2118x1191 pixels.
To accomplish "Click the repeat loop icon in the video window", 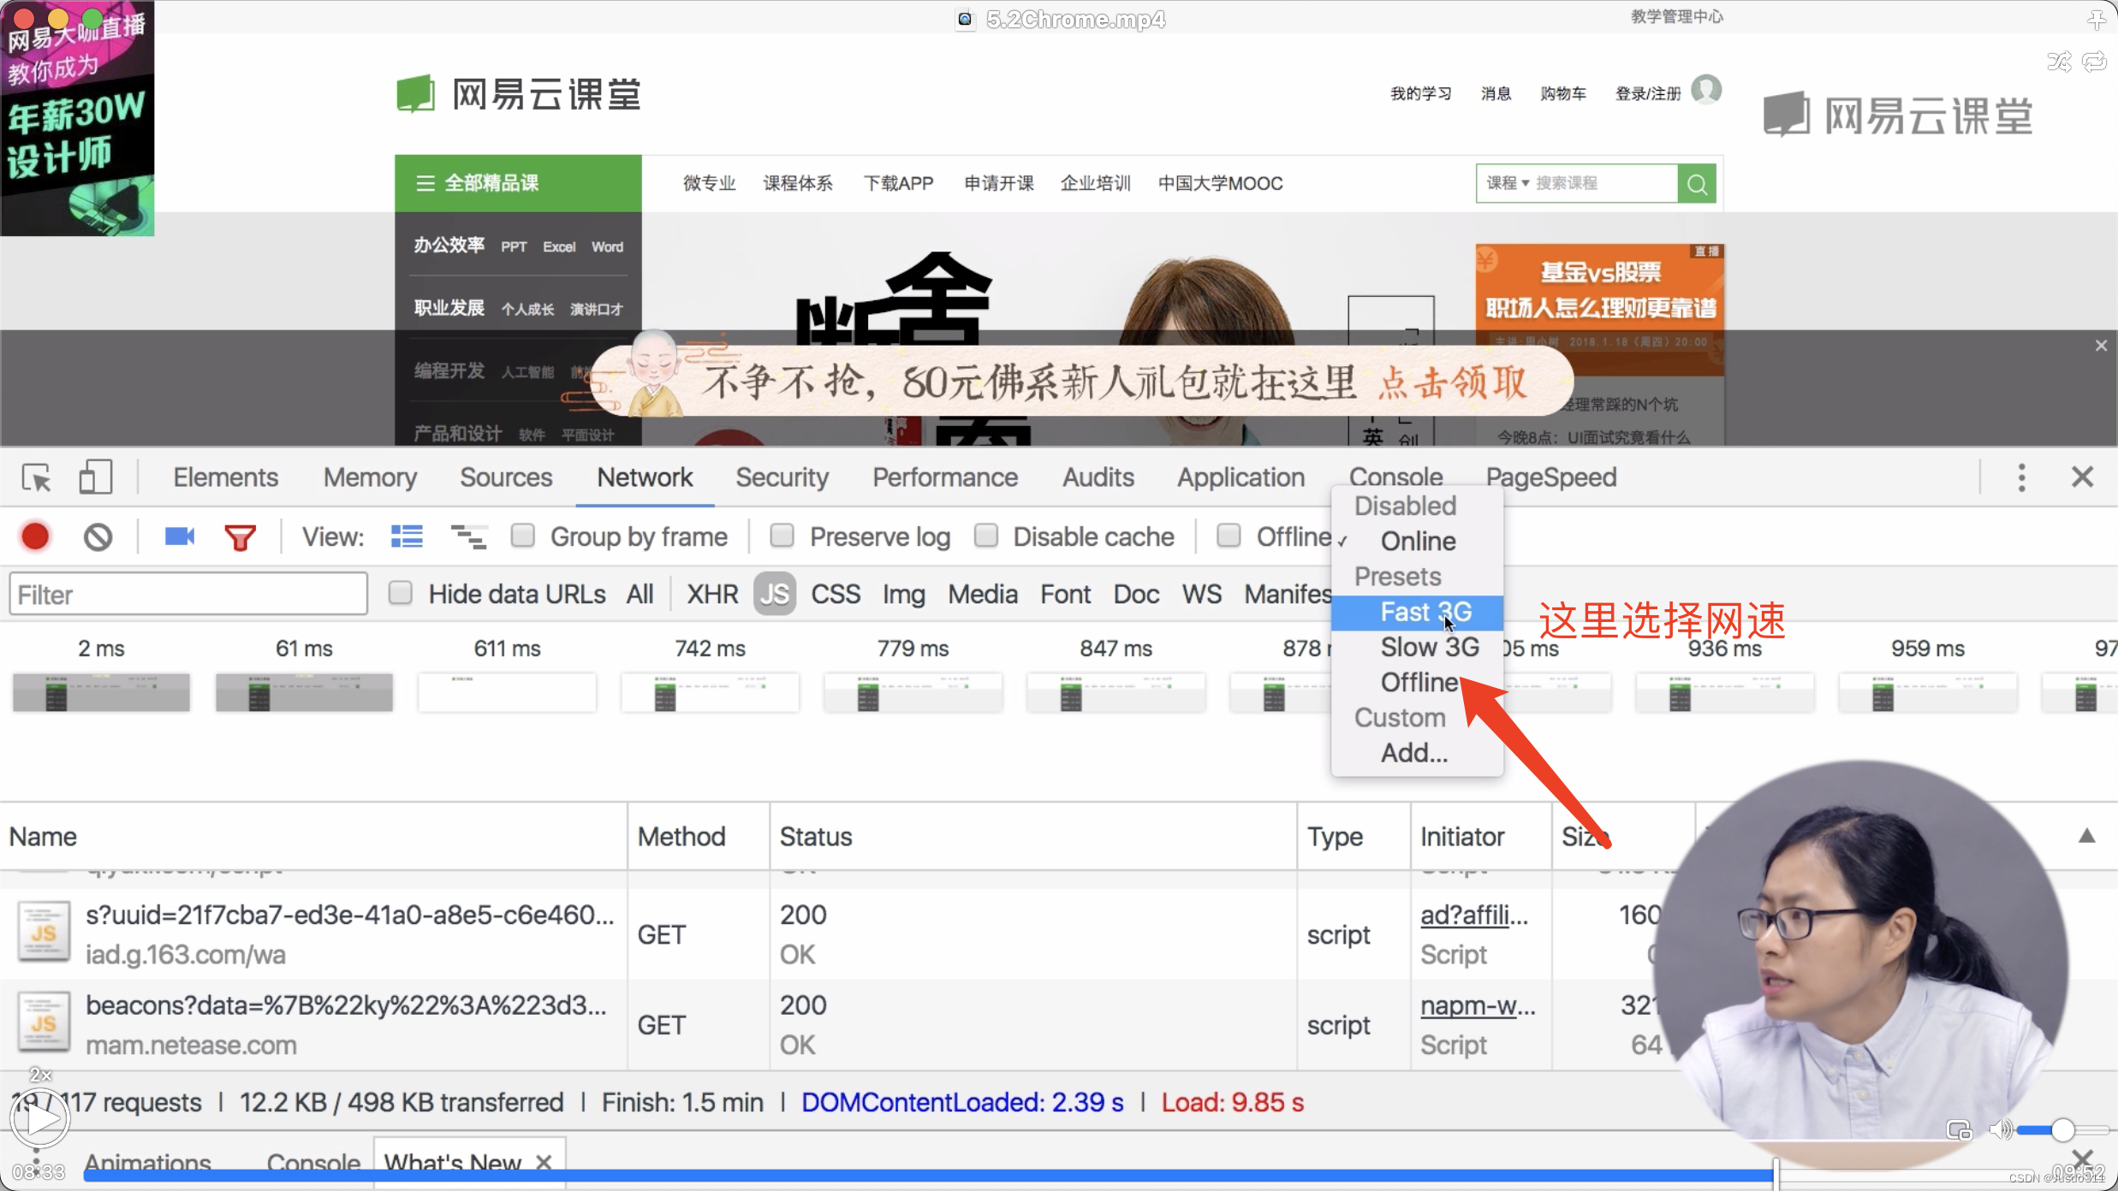I will tap(2094, 62).
